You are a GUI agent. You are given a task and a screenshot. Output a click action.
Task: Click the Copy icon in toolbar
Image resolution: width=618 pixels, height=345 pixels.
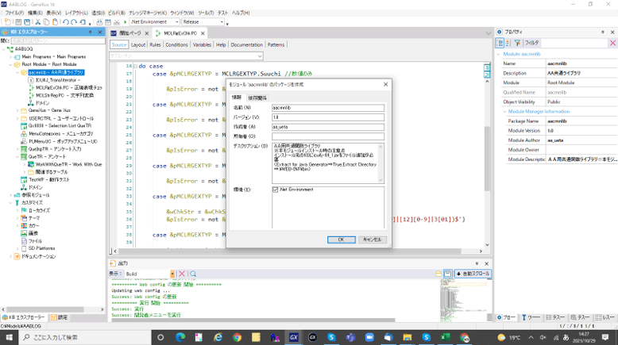tap(46, 22)
